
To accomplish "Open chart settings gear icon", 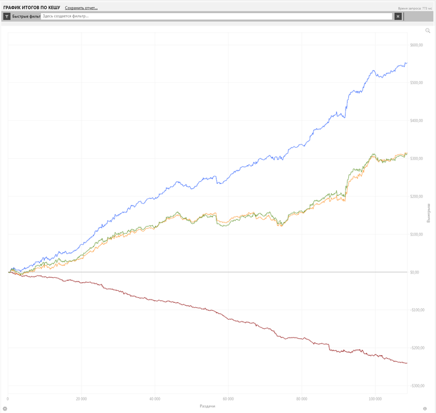I will click(x=5, y=409).
